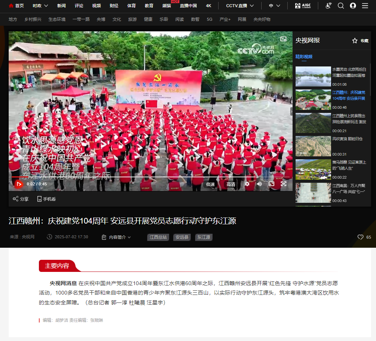Share the video via 分享
Image resolution: width=376 pixels, height=341 pixels.
(21, 199)
